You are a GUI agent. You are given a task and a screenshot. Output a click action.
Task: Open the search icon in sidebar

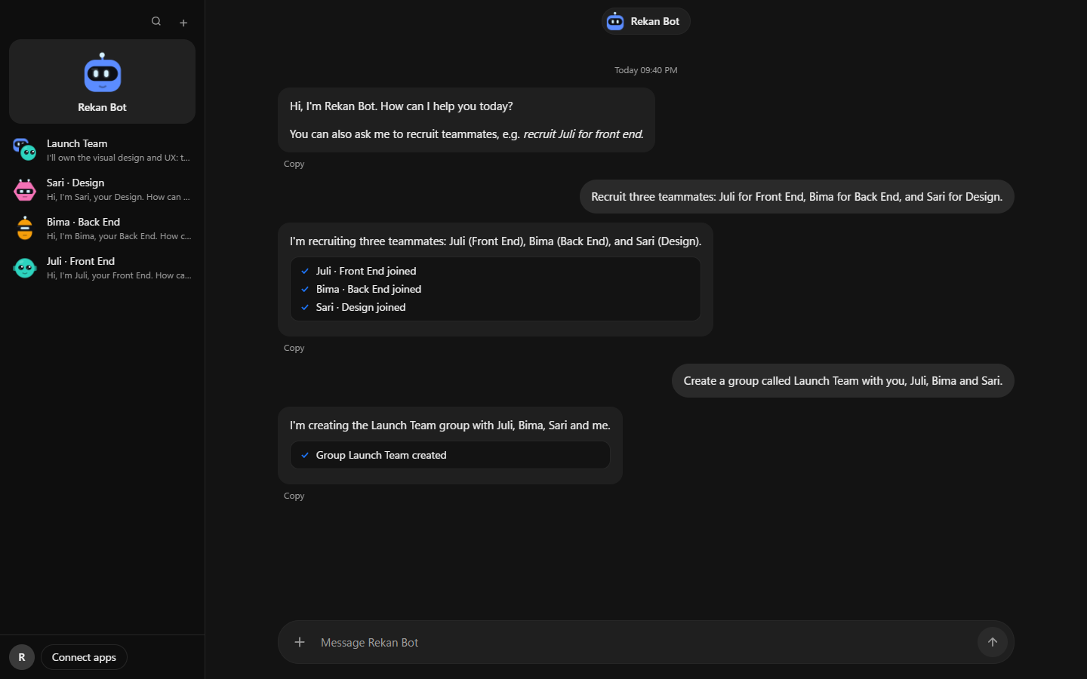click(x=156, y=21)
